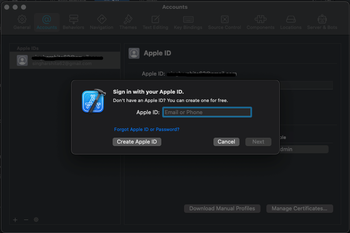Go to Text Editing preferences
Screen dimensions: 350x233
[155, 22]
